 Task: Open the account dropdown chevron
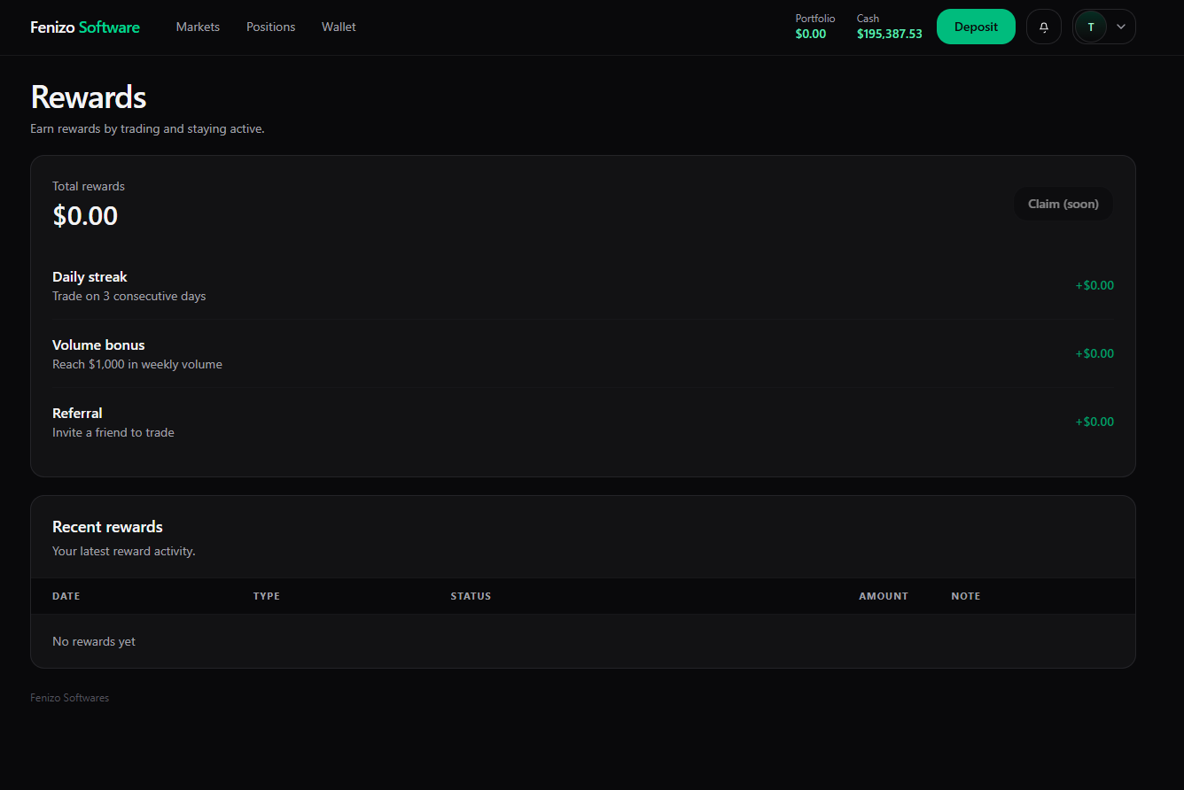(x=1118, y=27)
